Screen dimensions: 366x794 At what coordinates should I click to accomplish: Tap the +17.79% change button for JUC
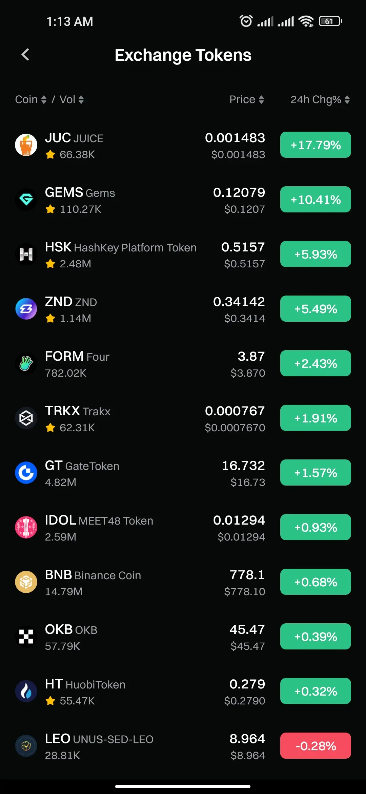tap(316, 145)
